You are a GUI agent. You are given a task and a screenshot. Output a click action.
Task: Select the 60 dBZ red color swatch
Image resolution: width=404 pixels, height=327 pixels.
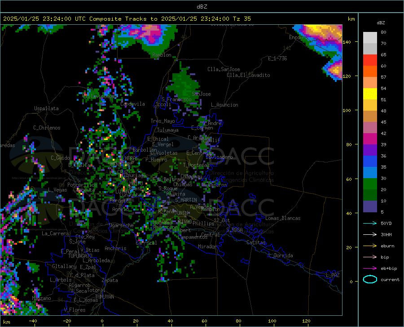(x=370, y=60)
